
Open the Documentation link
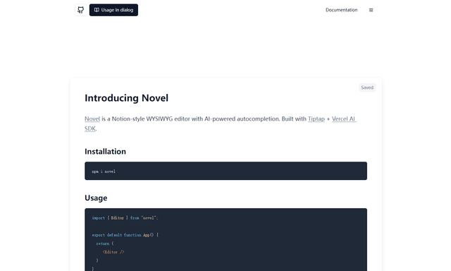pyautogui.click(x=341, y=10)
